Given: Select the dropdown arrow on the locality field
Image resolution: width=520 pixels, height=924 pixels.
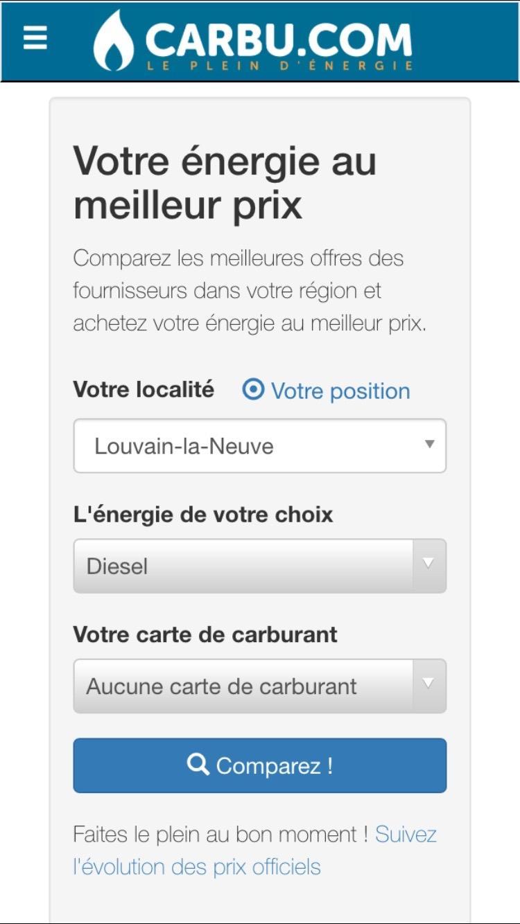Looking at the screenshot, I should pos(428,445).
